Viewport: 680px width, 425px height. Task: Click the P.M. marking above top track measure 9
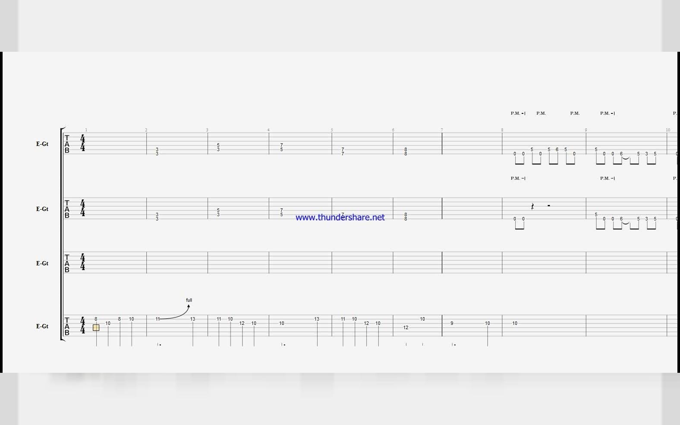click(608, 113)
